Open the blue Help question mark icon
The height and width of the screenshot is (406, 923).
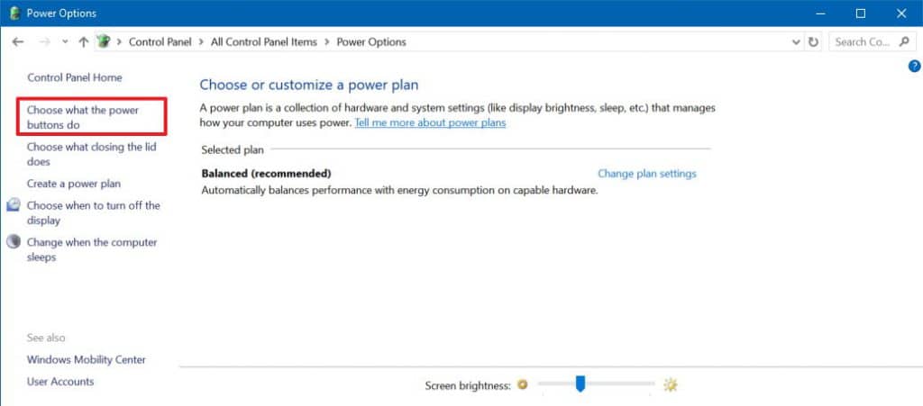pos(914,66)
